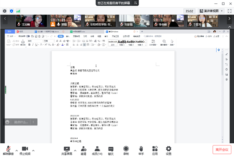
Task: Check the green network signal icon
Action: pyautogui.click(x=18, y=11)
